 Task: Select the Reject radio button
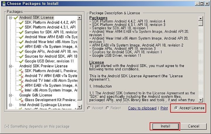pos(107,108)
